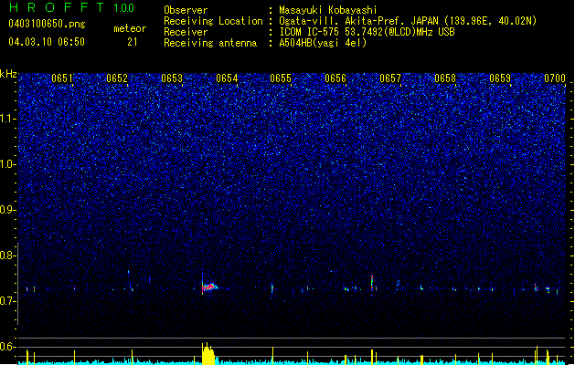Click the 1.0 kHz axis label
This screenshot has height=365, width=575.
pyautogui.click(x=8, y=164)
